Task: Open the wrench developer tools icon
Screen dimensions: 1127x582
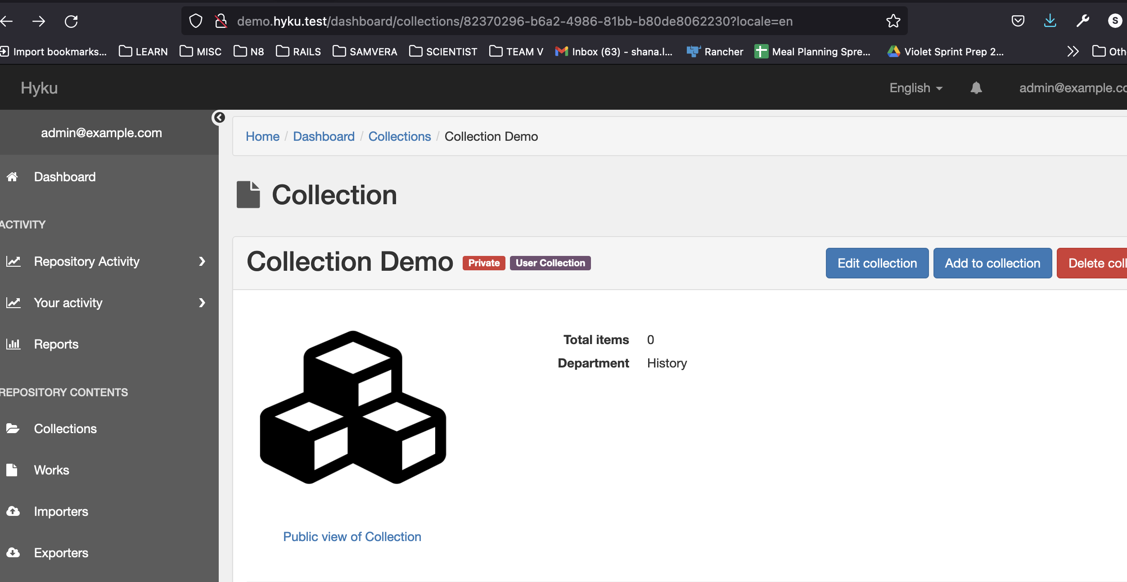Action: point(1083,21)
